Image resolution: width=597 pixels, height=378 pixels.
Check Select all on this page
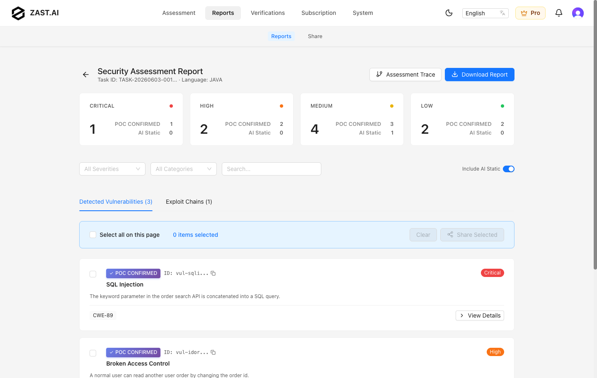[x=93, y=235]
